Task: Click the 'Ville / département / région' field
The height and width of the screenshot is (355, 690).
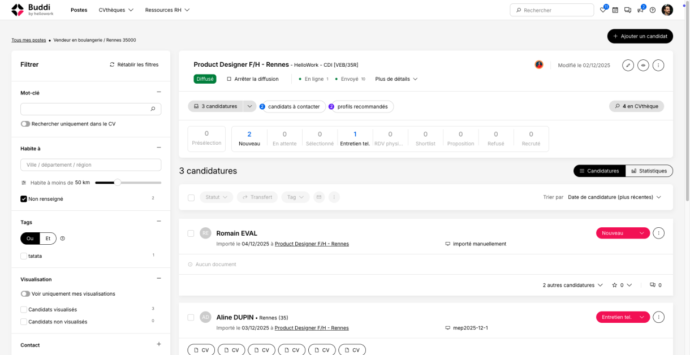Action: [x=90, y=165]
